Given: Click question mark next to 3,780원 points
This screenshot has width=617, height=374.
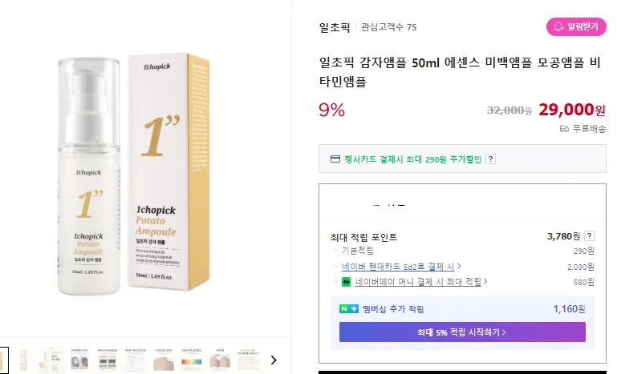Looking at the screenshot, I should 589,236.
